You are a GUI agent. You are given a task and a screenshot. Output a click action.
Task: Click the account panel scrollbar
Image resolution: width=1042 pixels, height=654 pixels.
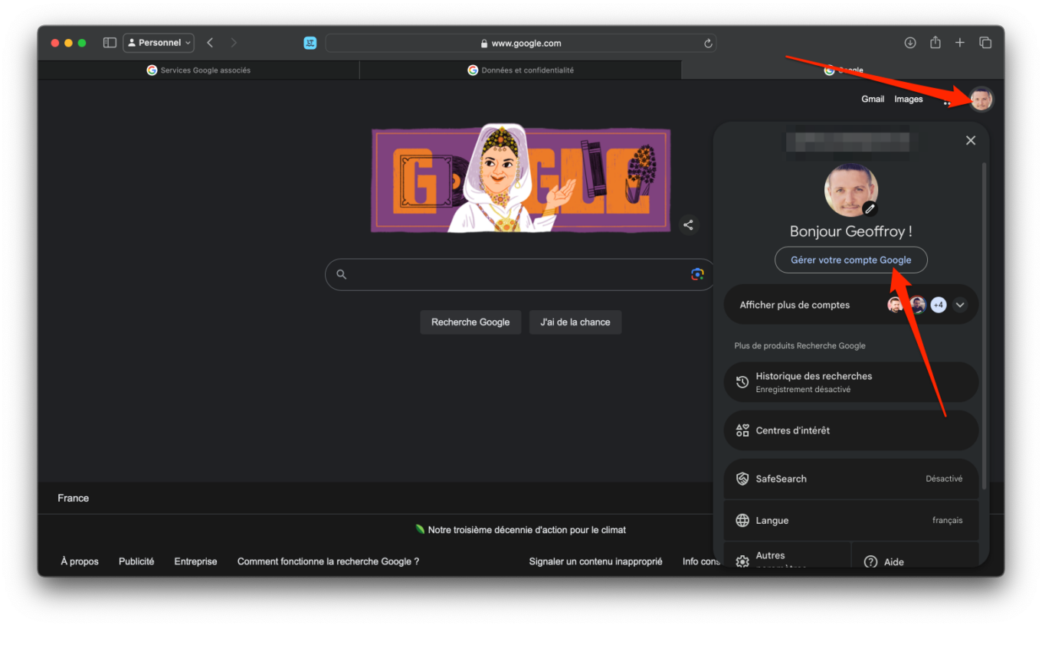point(985,325)
